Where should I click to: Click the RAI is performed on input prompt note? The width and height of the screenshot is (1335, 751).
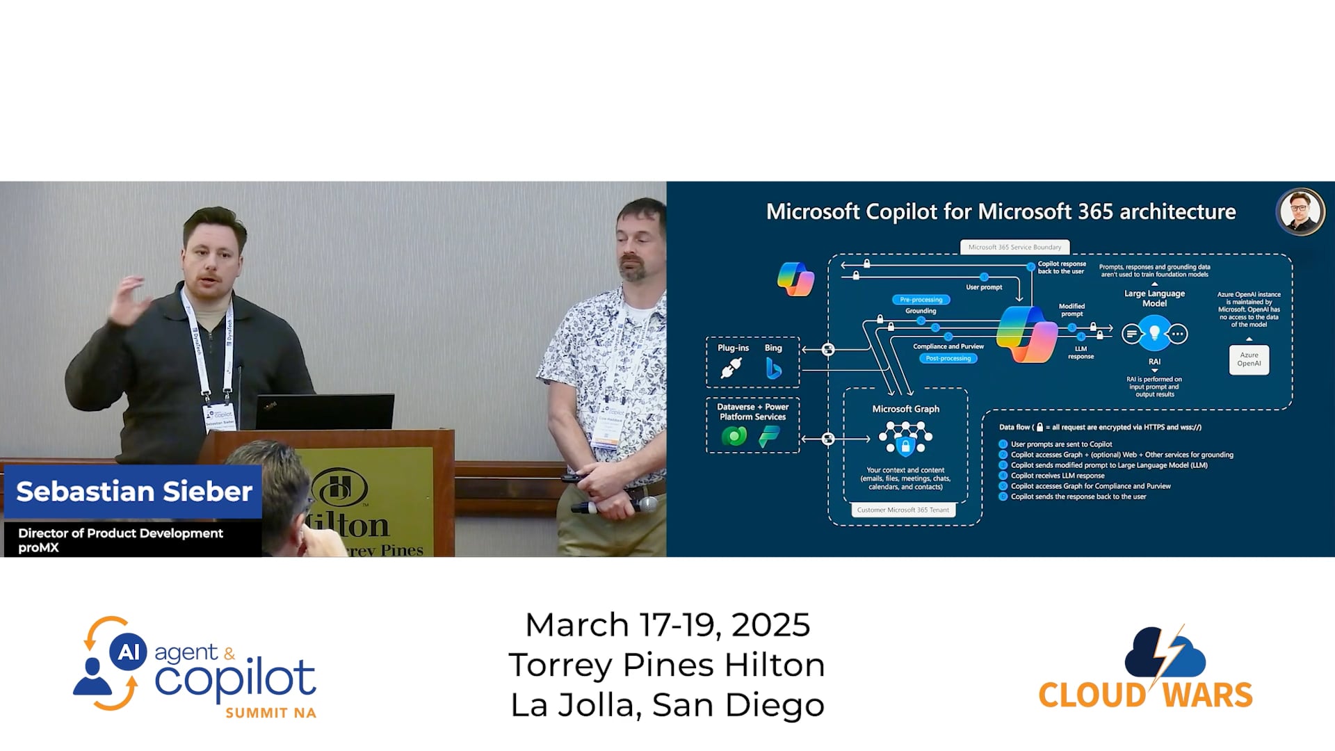(x=1154, y=387)
